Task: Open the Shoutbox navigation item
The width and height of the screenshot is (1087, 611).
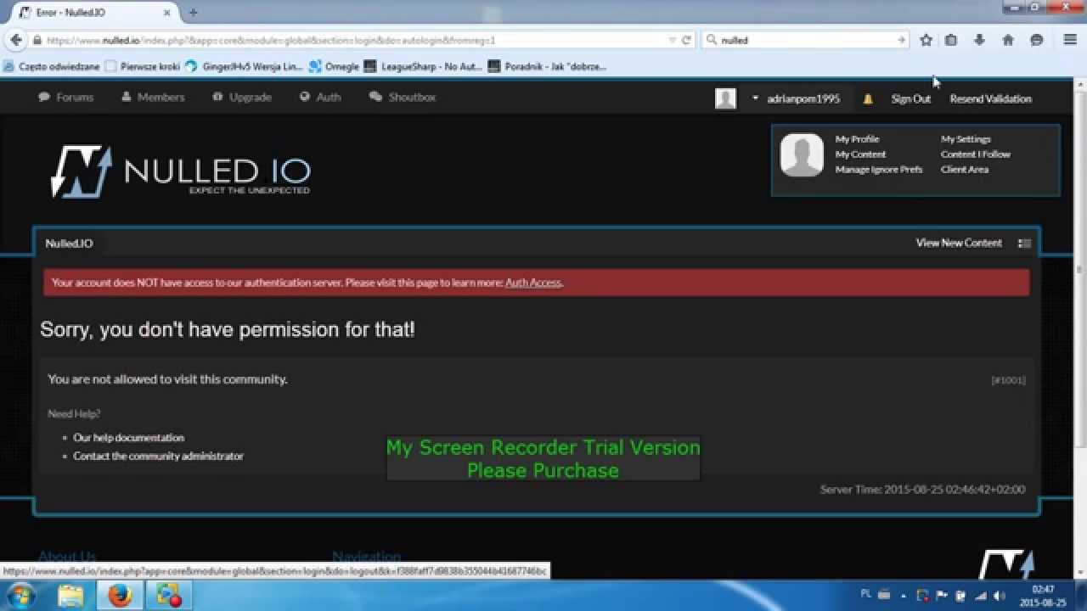Action: click(403, 98)
